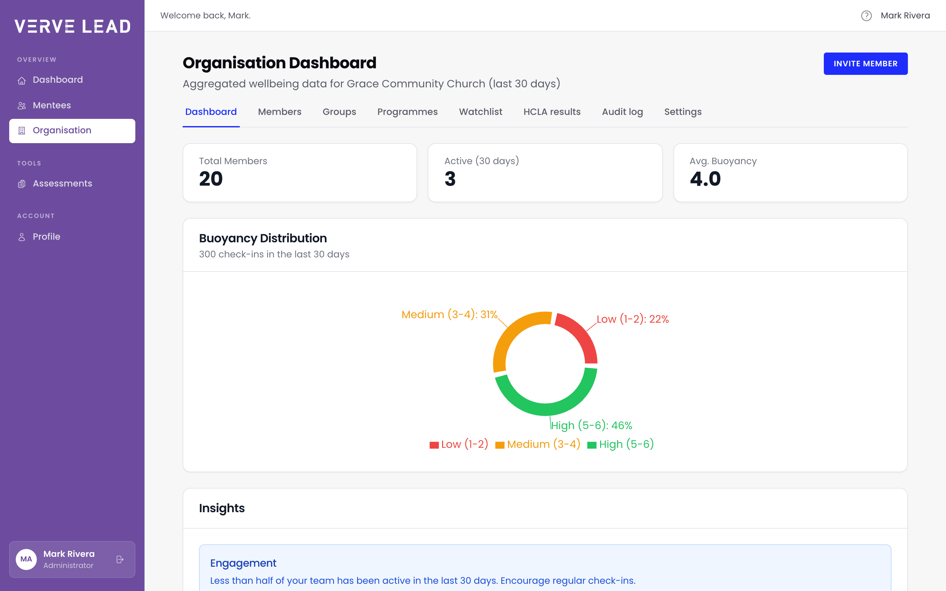Screen dimensions: 946x591
Task: Click the Engagement insight heading
Action: click(x=243, y=563)
